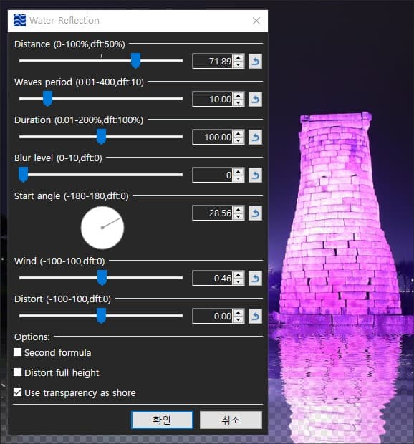Click the Distance slider handle

click(x=135, y=61)
